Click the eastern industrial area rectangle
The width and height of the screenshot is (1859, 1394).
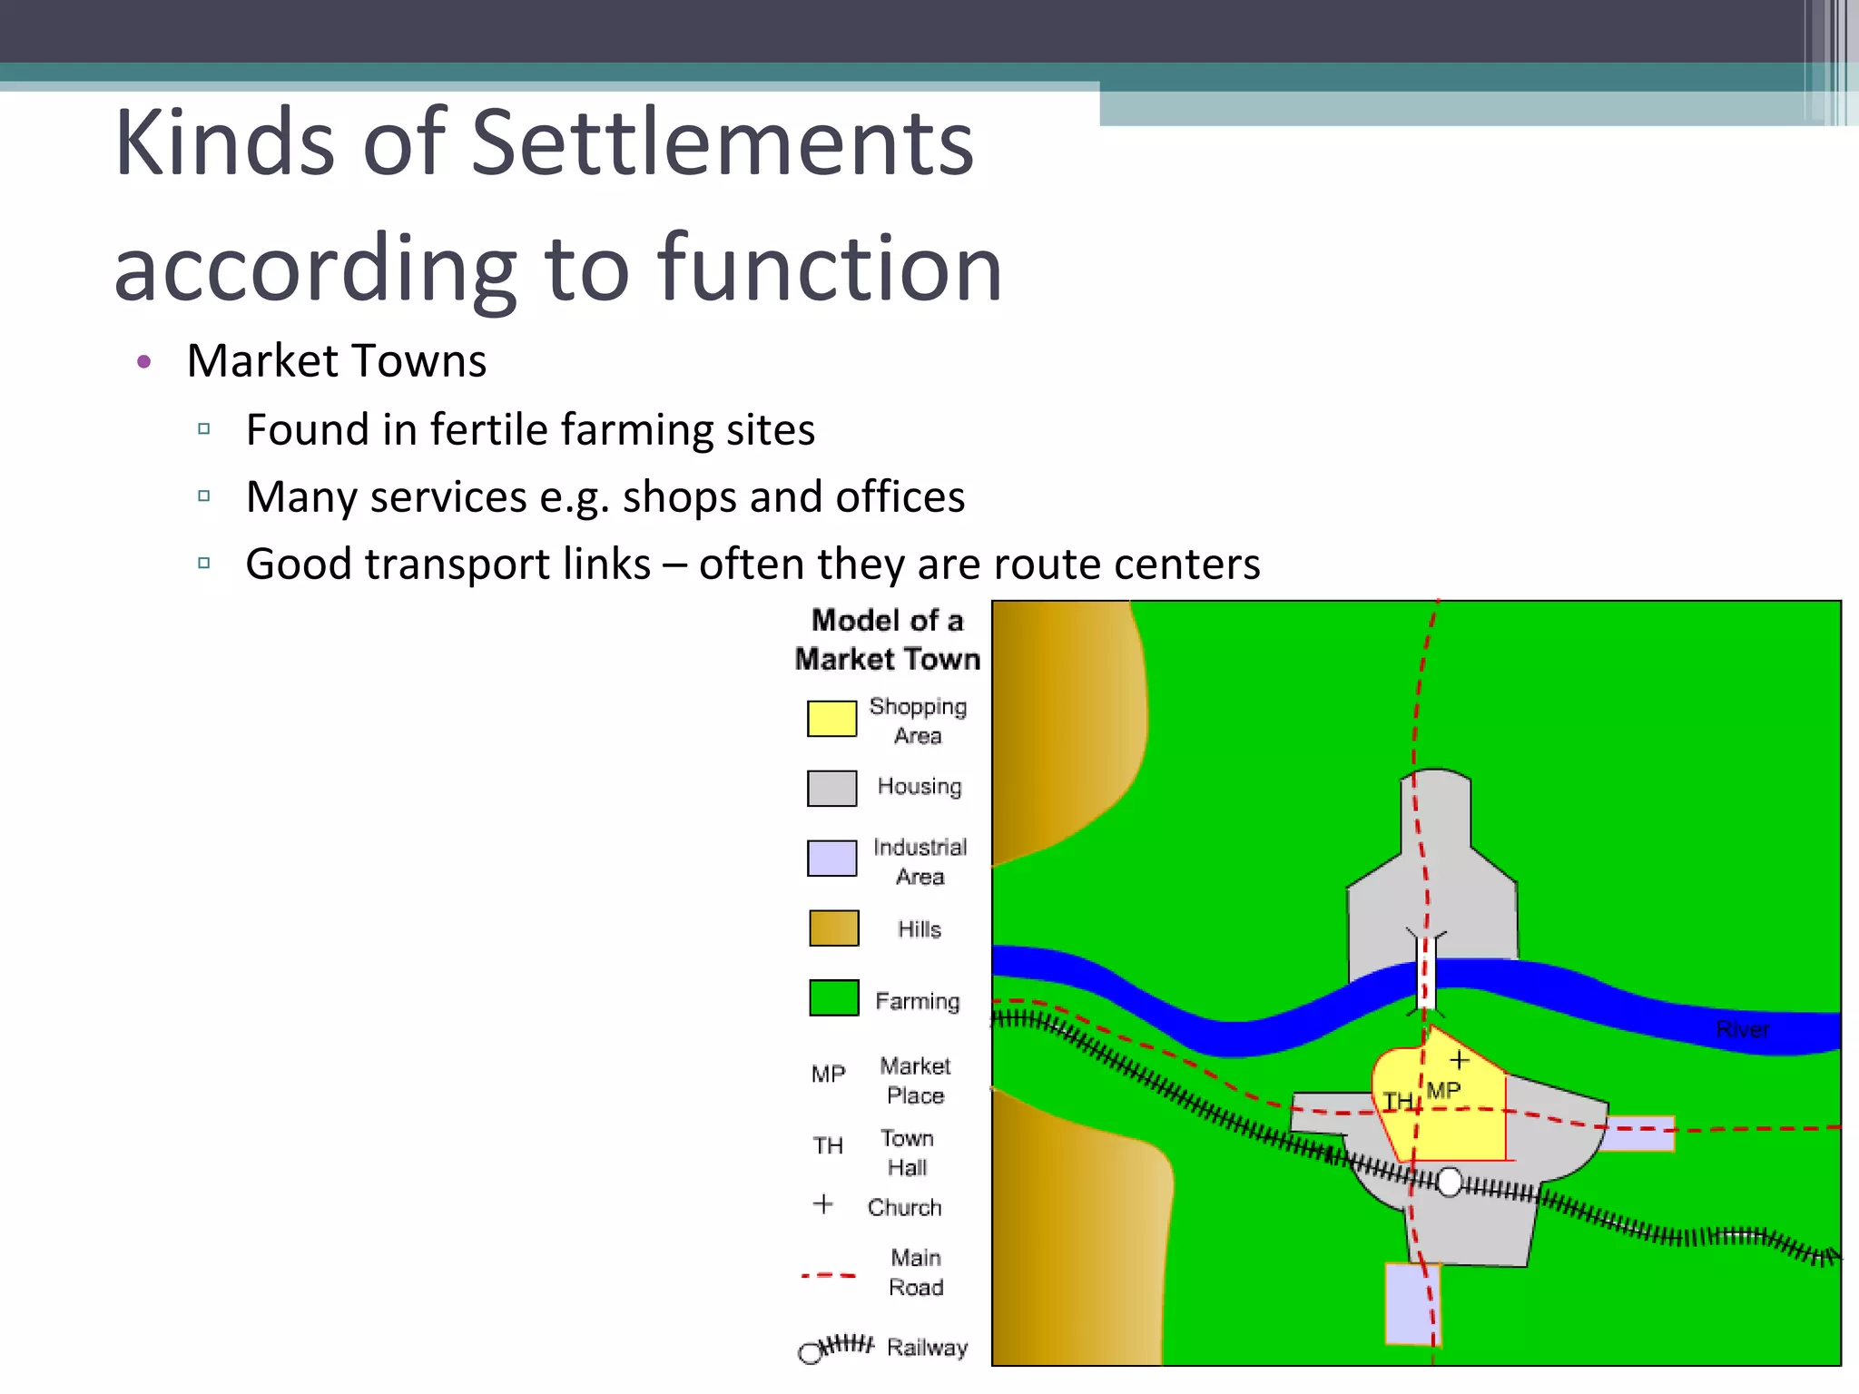pyautogui.click(x=1638, y=1134)
